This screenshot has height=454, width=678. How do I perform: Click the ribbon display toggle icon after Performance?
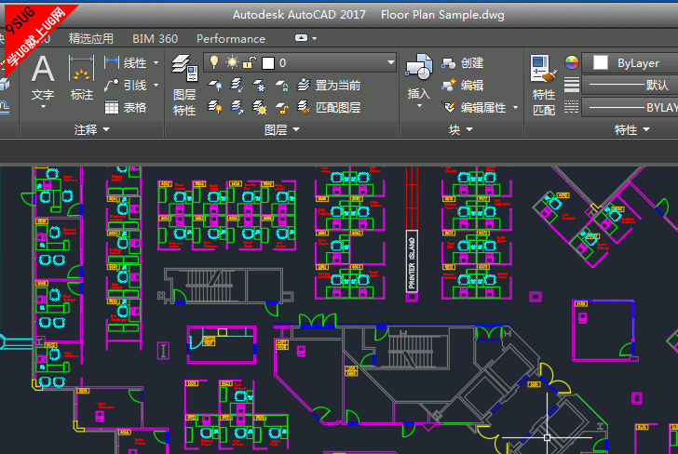pyautogui.click(x=301, y=38)
